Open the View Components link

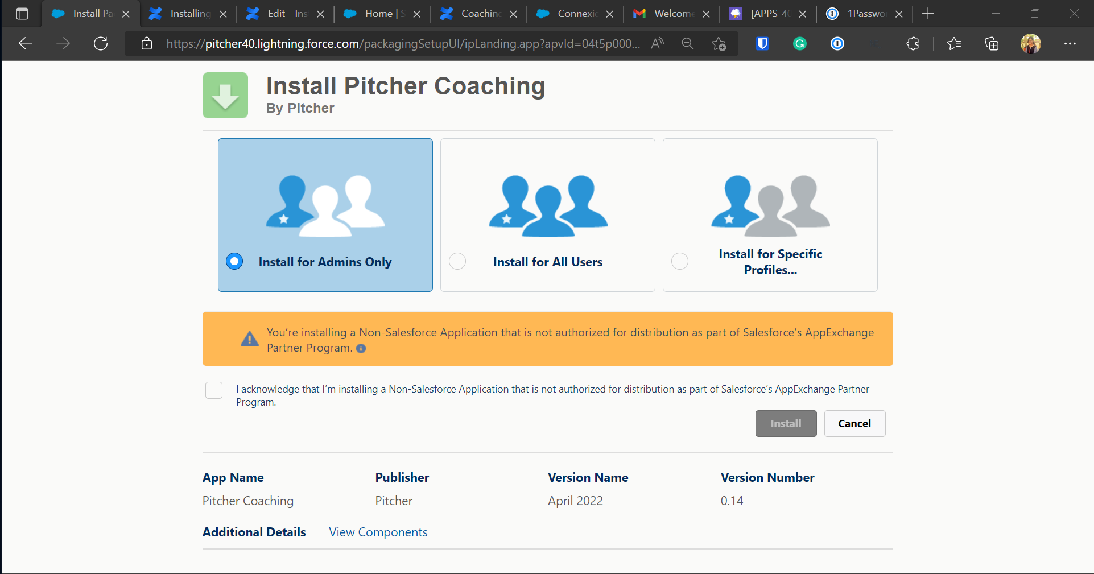click(x=378, y=532)
